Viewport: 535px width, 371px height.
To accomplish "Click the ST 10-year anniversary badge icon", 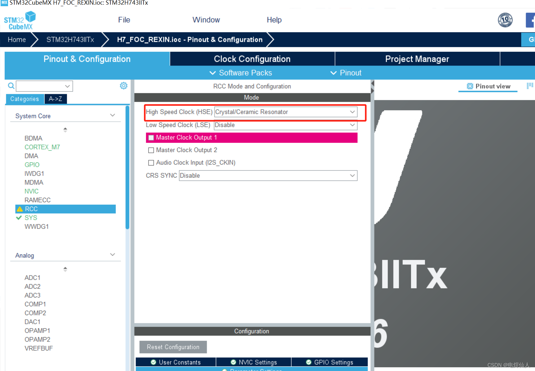I will coord(505,20).
